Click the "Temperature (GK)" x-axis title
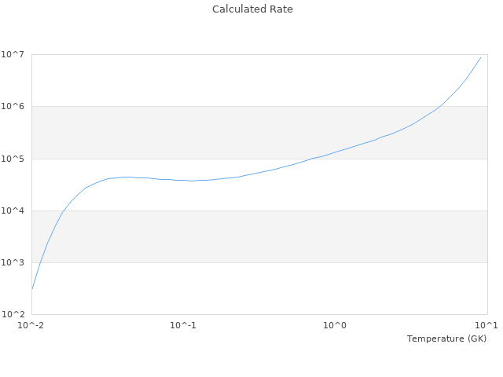This screenshot has height=377, width=503. tap(446, 339)
